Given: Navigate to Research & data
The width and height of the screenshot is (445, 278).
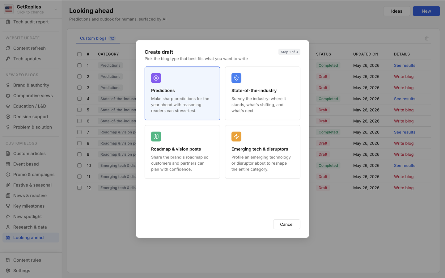Looking at the screenshot, I should click(x=31, y=227).
